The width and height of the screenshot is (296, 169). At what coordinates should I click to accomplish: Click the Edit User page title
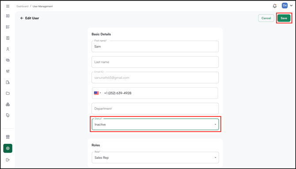point(32,18)
